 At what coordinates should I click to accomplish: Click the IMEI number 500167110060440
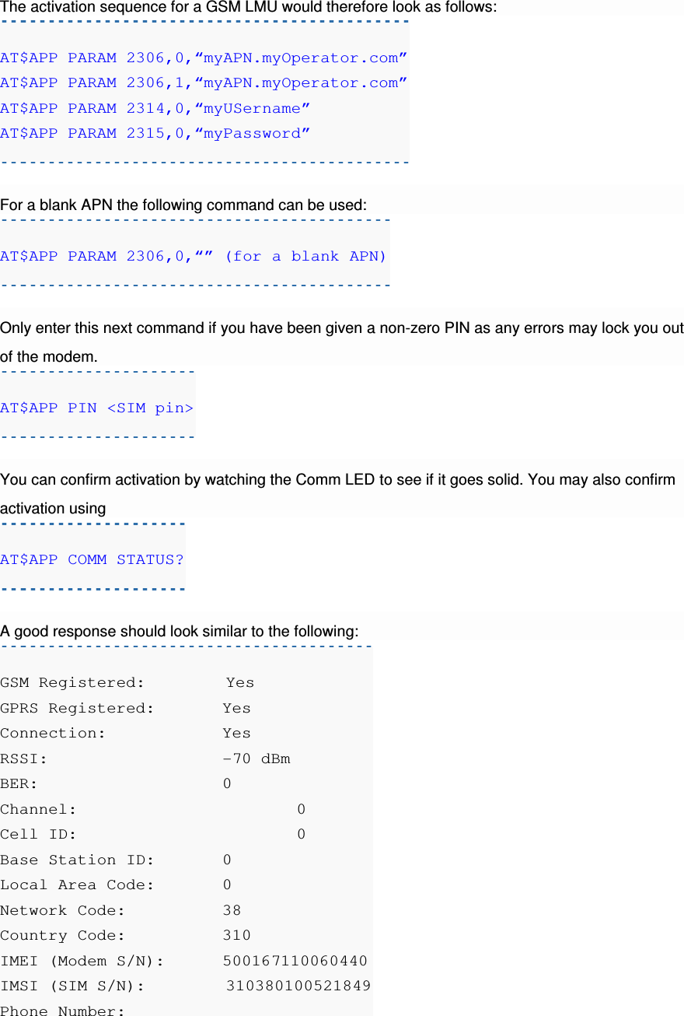click(295, 961)
